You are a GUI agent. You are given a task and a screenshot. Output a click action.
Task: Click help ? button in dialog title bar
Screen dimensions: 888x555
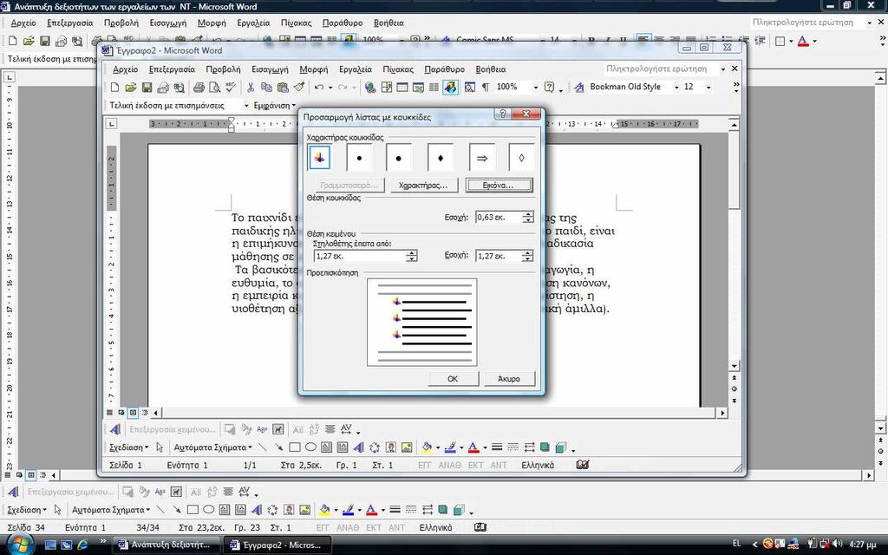click(x=502, y=114)
